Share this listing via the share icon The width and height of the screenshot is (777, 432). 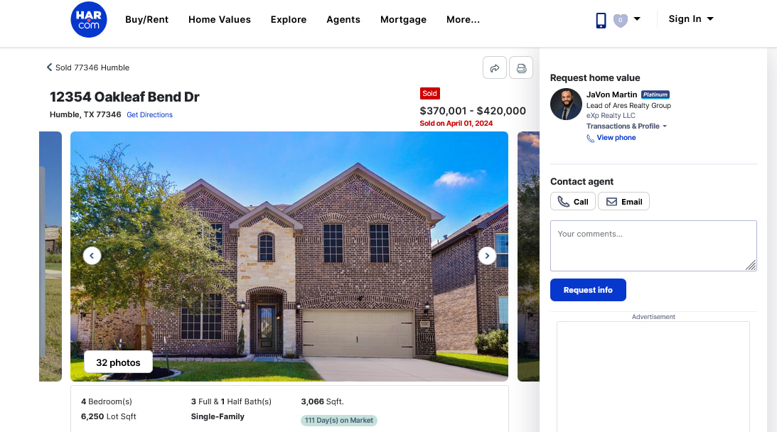click(495, 68)
